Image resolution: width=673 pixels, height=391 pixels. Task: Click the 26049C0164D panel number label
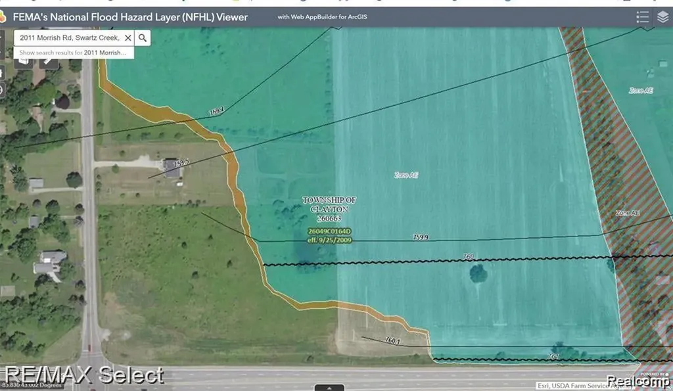point(329,231)
